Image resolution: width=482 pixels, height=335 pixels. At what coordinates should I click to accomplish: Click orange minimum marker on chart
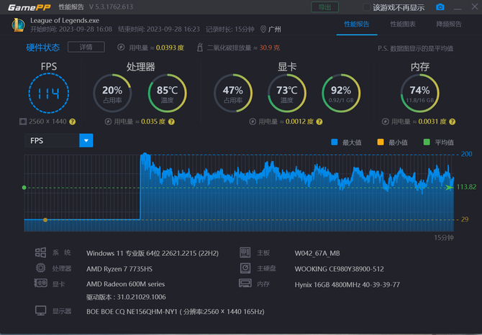pos(45,220)
